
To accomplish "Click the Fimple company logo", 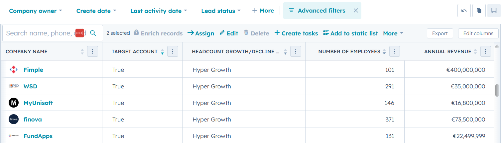I will pyautogui.click(x=14, y=70).
